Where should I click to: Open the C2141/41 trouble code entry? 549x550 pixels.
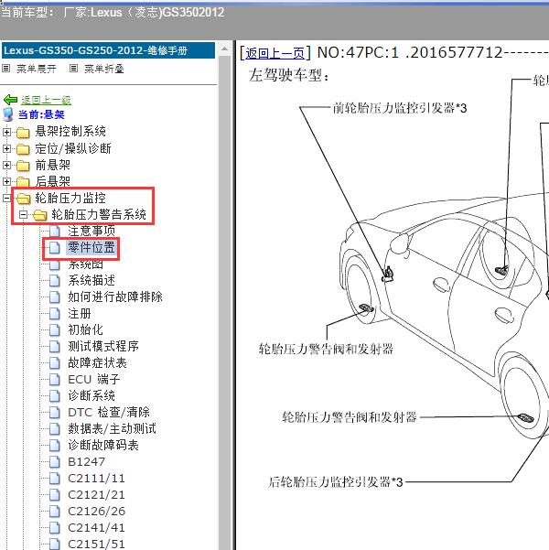[x=96, y=528]
